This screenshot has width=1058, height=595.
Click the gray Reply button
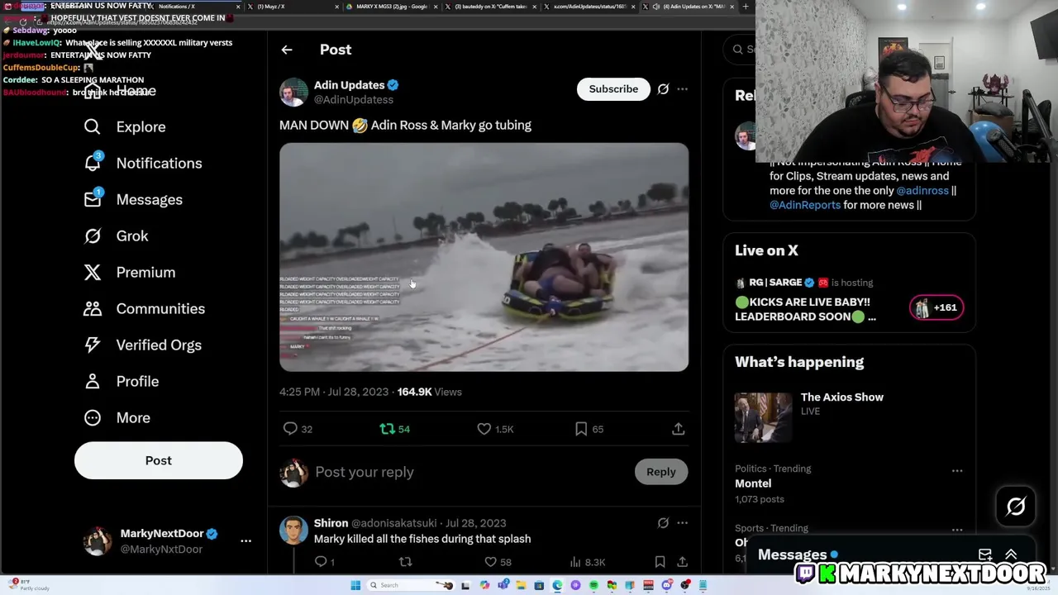tap(661, 472)
